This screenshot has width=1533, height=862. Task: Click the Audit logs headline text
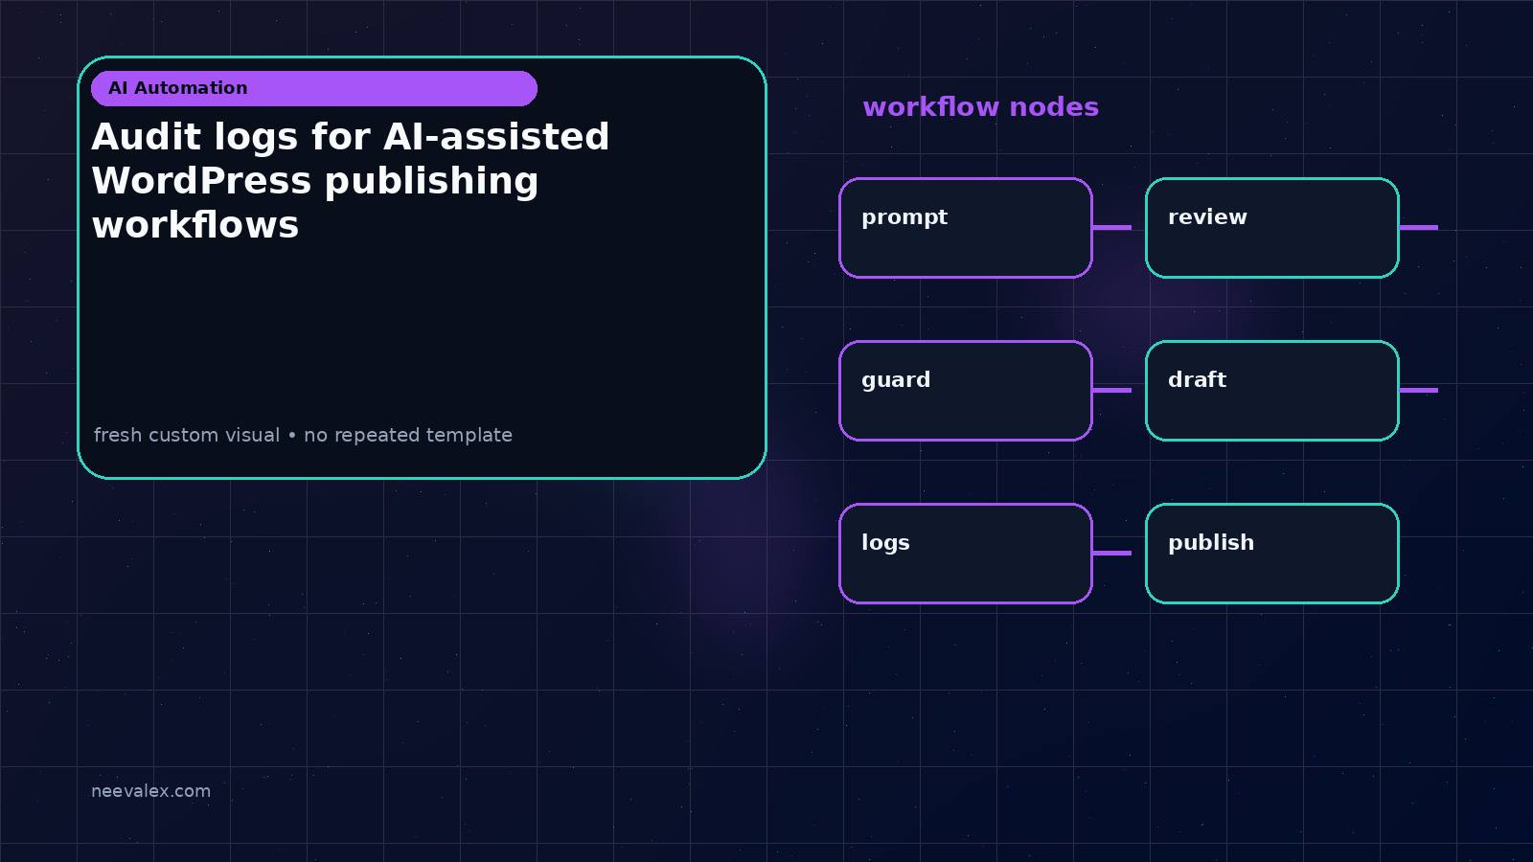(x=351, y=181)
